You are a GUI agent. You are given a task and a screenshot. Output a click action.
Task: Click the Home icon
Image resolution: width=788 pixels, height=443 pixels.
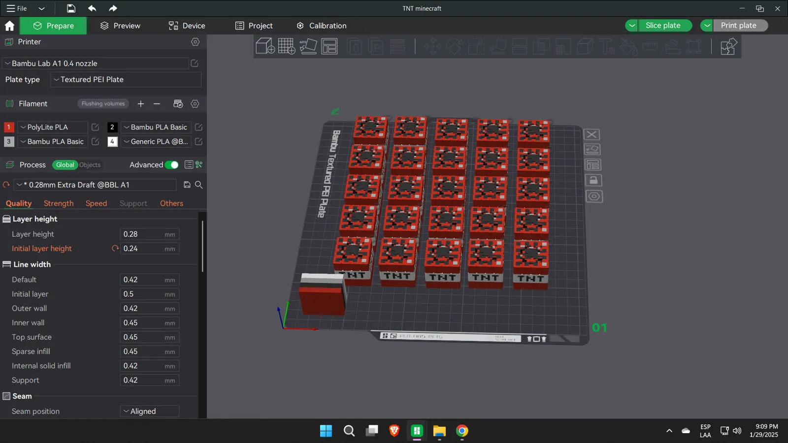click(9, 26)
